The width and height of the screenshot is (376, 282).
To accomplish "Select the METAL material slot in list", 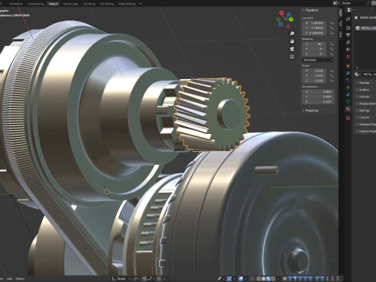I will (366, 28).
